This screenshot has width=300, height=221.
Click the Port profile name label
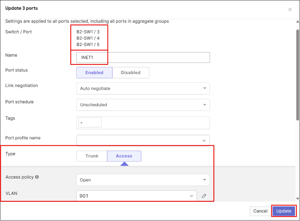coord(23,138)
